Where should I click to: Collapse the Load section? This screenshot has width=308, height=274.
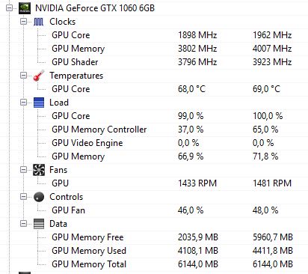point(23,103)
